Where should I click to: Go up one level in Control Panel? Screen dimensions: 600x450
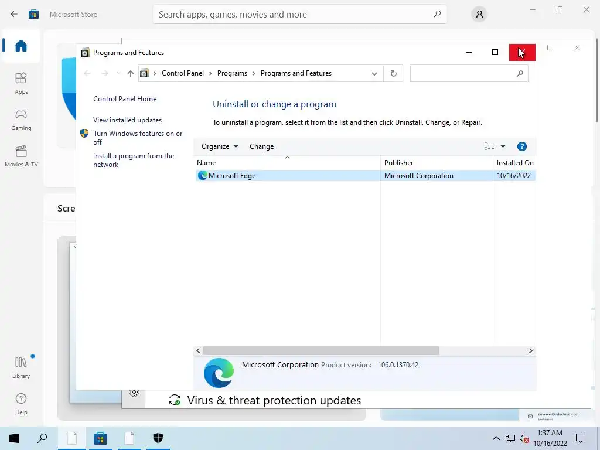pos(131,73)
